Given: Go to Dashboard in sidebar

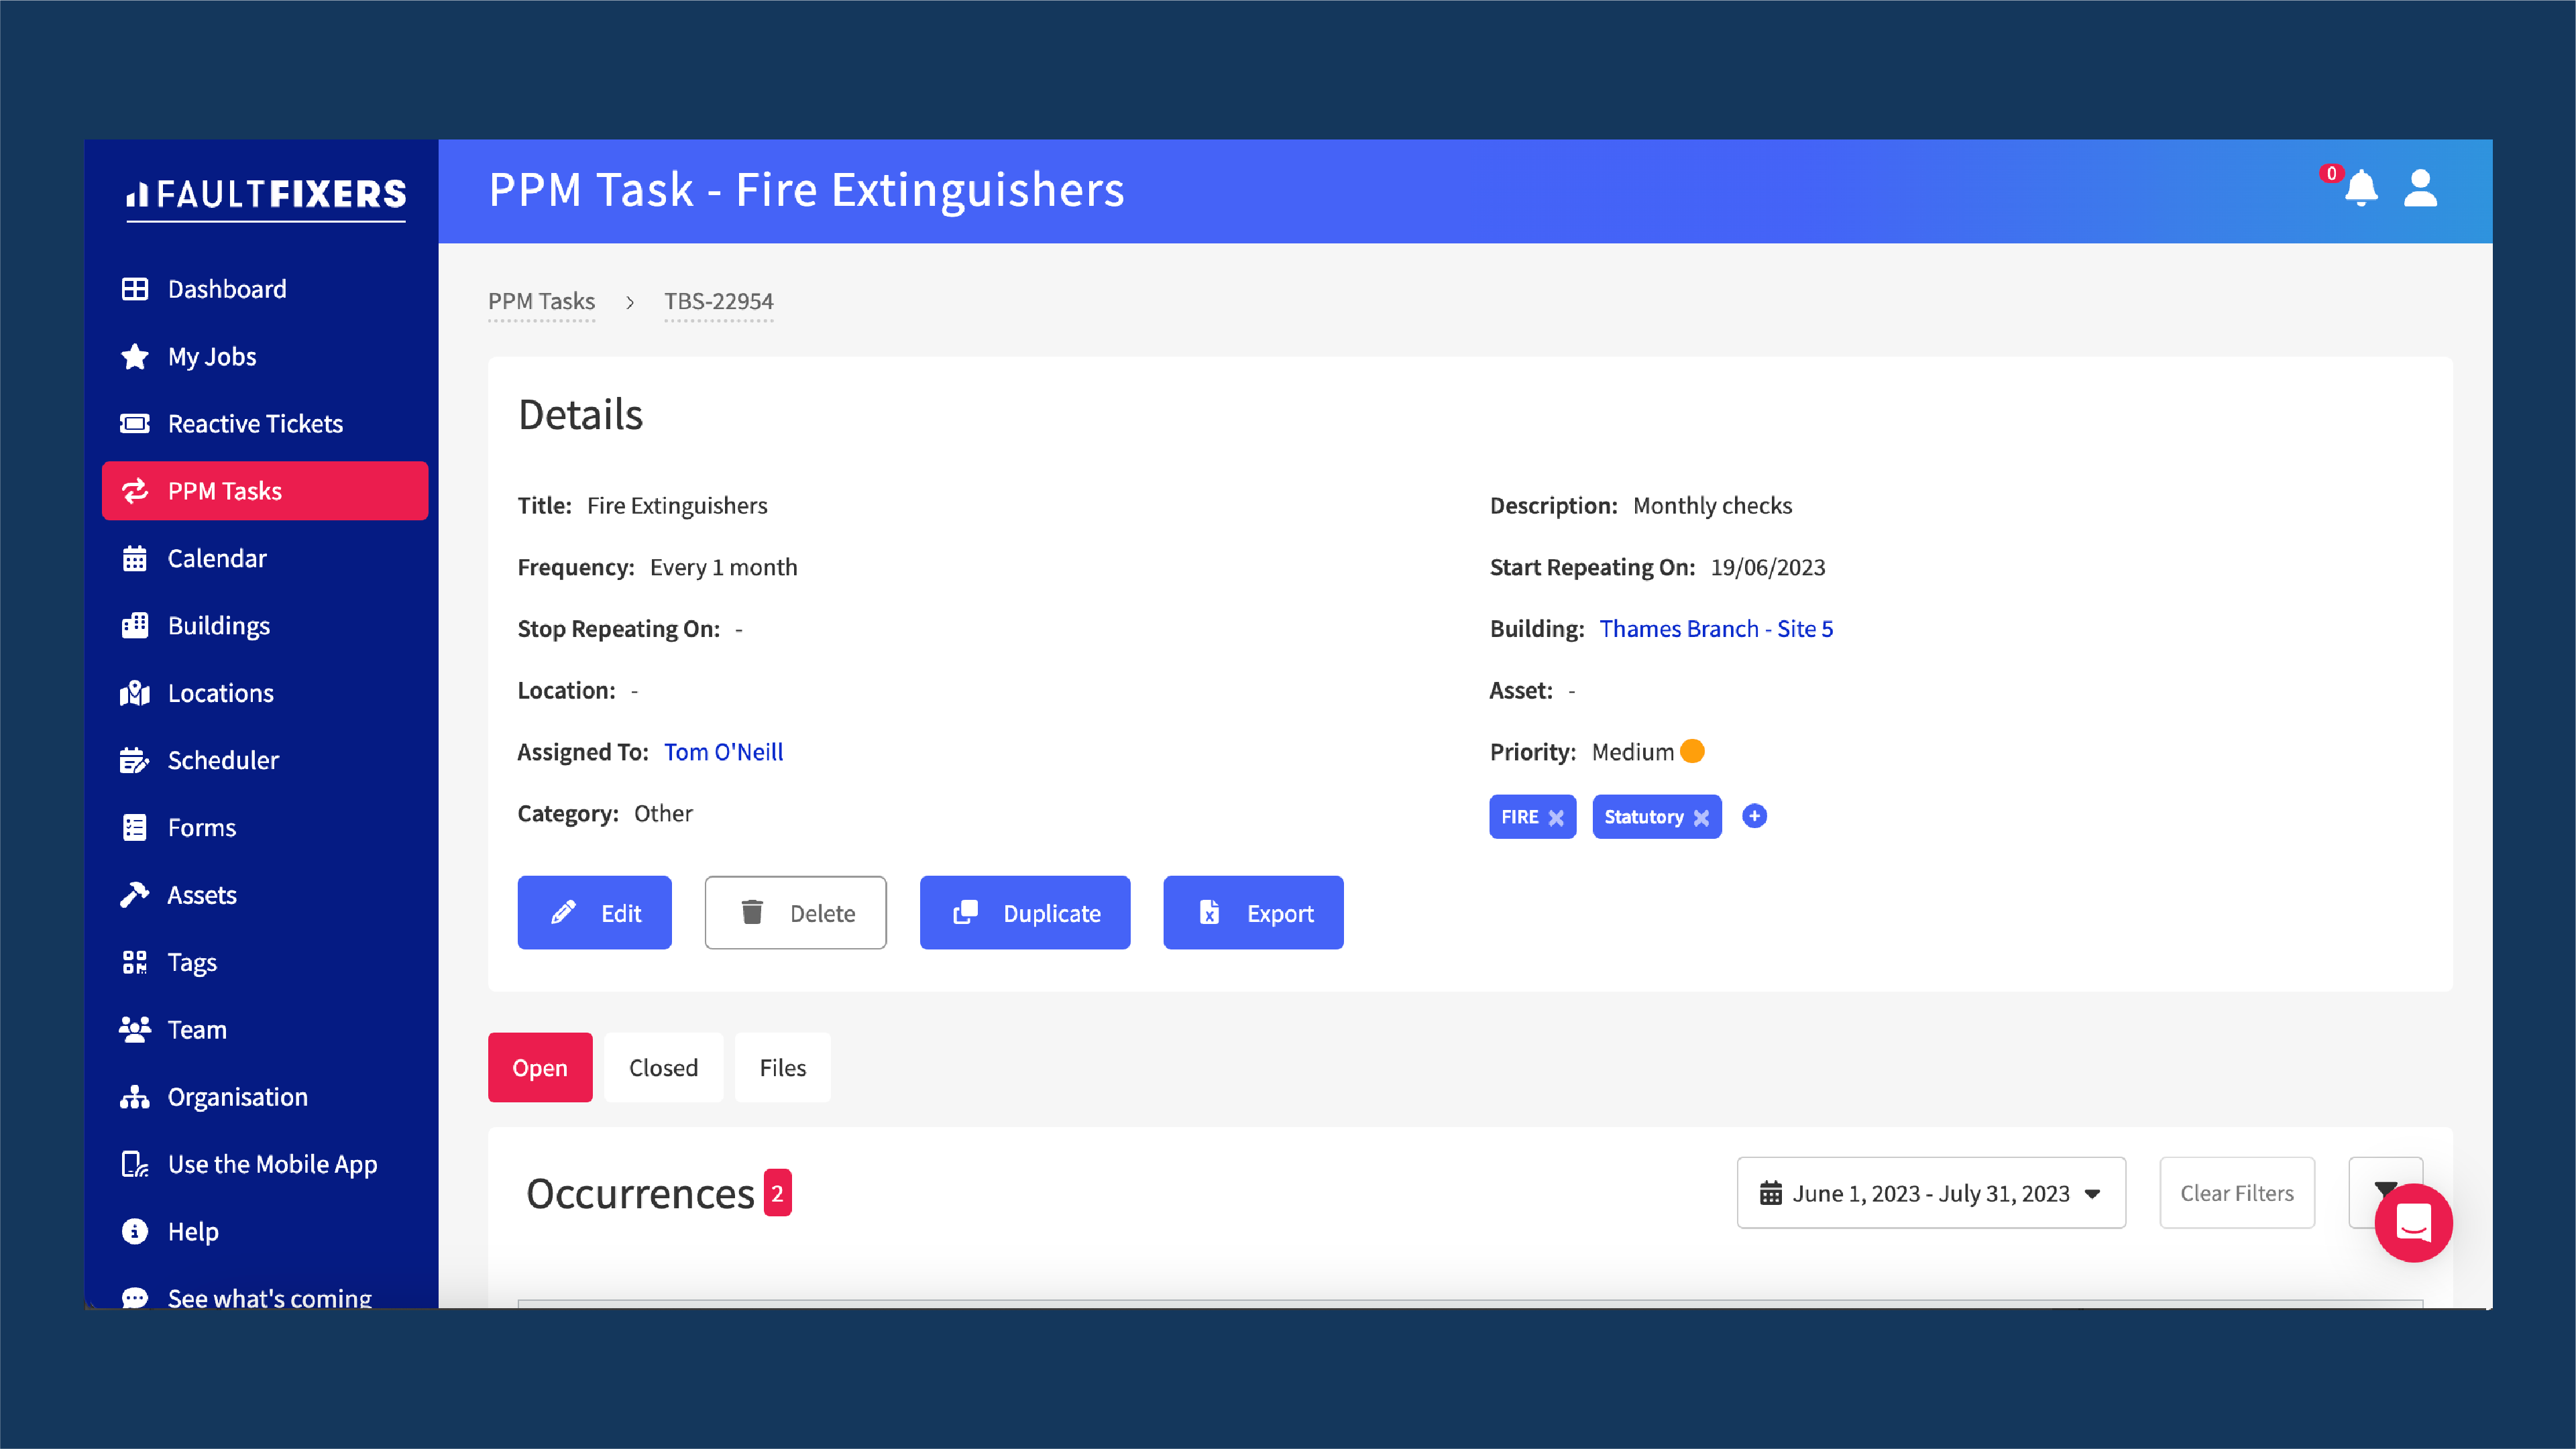Looking at the screenshot, I should (x=227, y=289).
